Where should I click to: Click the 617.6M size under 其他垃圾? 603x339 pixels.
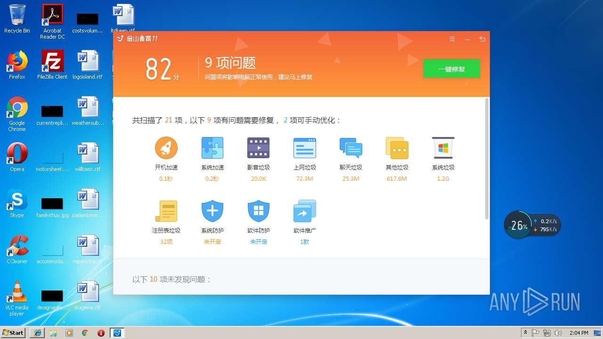397,179
